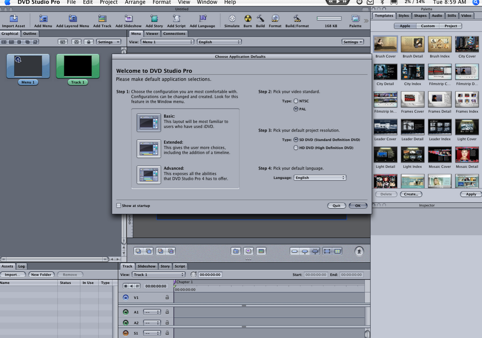Click the Format toolbar icon
Viewport: 482px width, 338px height.
pyautogui.click(x=275, y=18)
